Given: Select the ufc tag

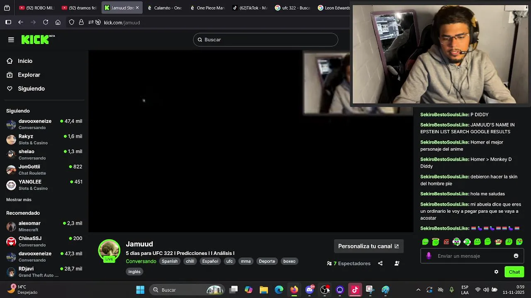Looking at the screenshot, I should coord(229,261).
